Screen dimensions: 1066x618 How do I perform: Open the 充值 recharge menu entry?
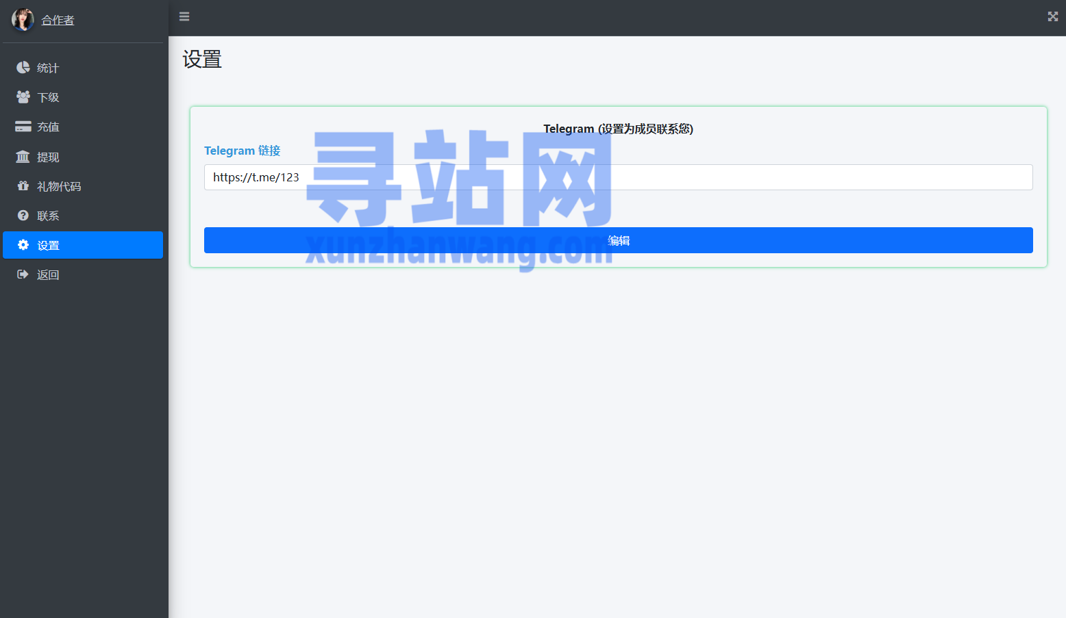(48, 127)
